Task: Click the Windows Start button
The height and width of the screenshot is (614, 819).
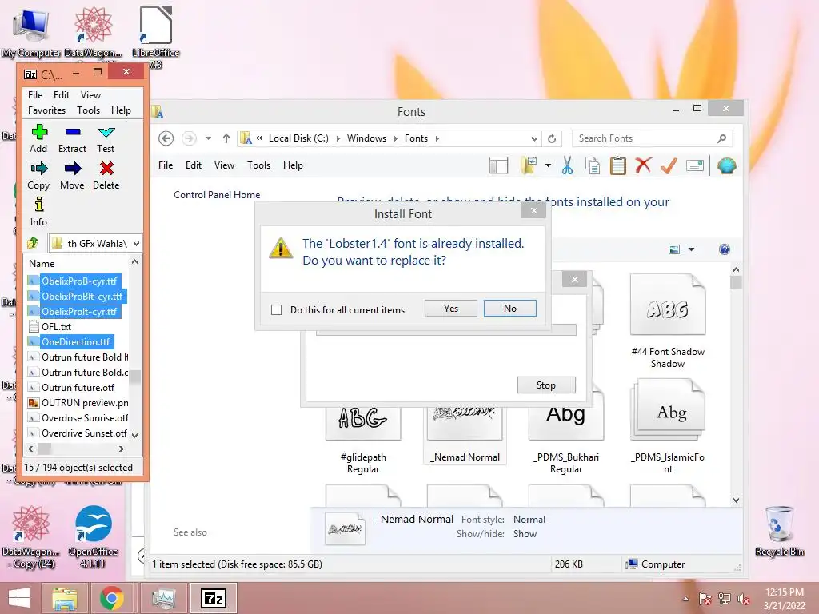Action: coord(19,598)
